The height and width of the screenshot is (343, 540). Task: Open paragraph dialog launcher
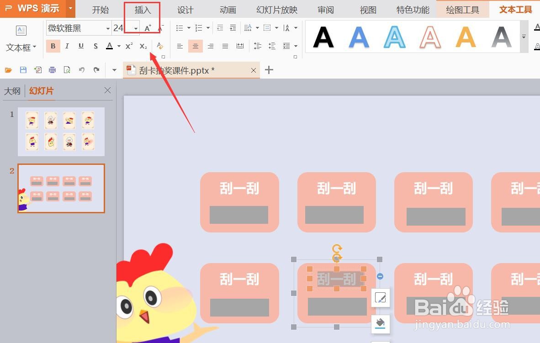[295, 57]
